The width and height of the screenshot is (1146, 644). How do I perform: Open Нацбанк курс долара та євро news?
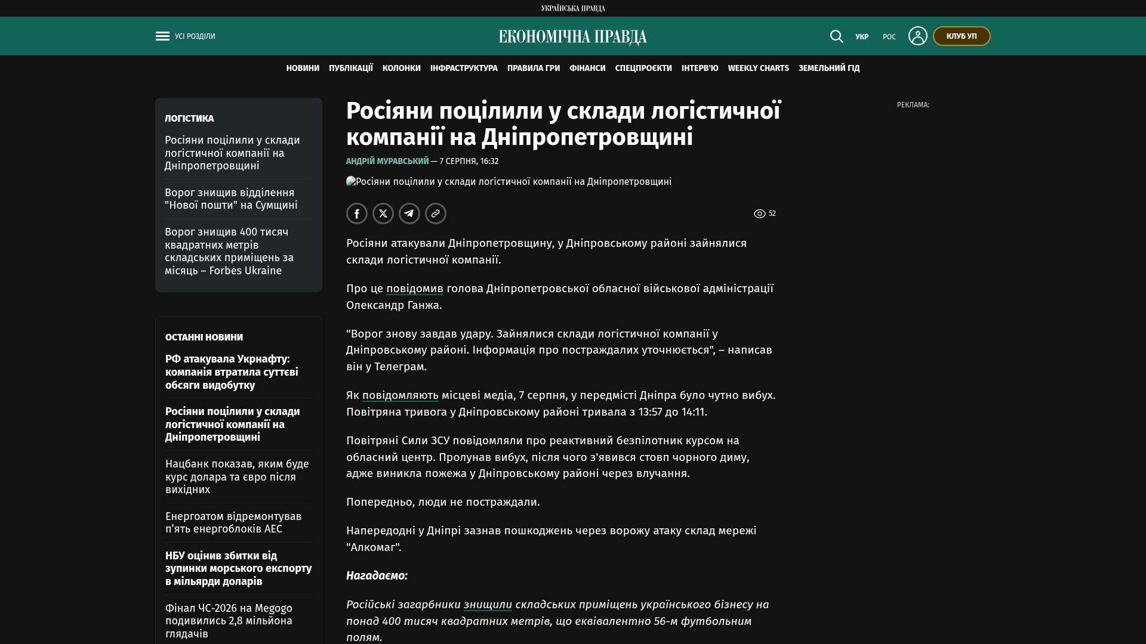[237, 476]
